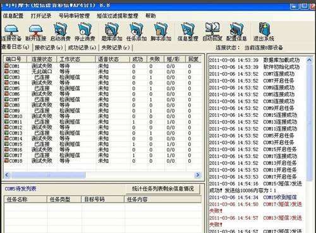The width and height of the screenshot is (316, 233).
Task: Click the port icon beside COM11
Action: tap(6, 122)
